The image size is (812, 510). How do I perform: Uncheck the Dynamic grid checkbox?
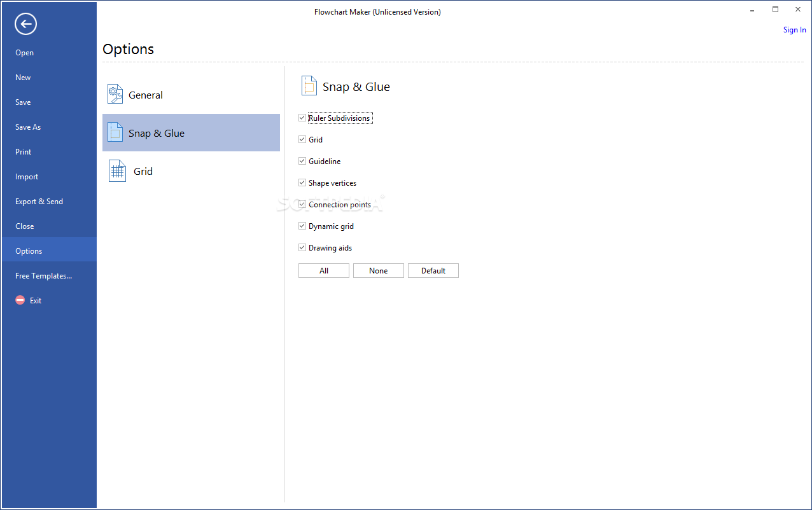(x=302, y=226)
